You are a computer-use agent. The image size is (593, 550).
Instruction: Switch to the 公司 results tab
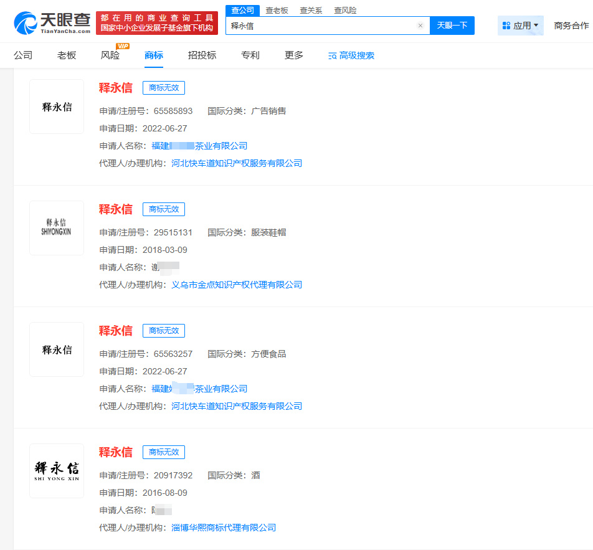pos(23,55)
